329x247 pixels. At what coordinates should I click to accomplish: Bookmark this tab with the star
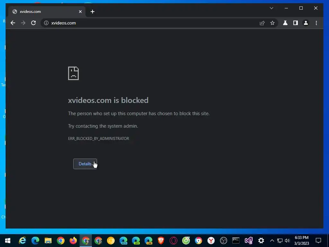coord(272,23)
